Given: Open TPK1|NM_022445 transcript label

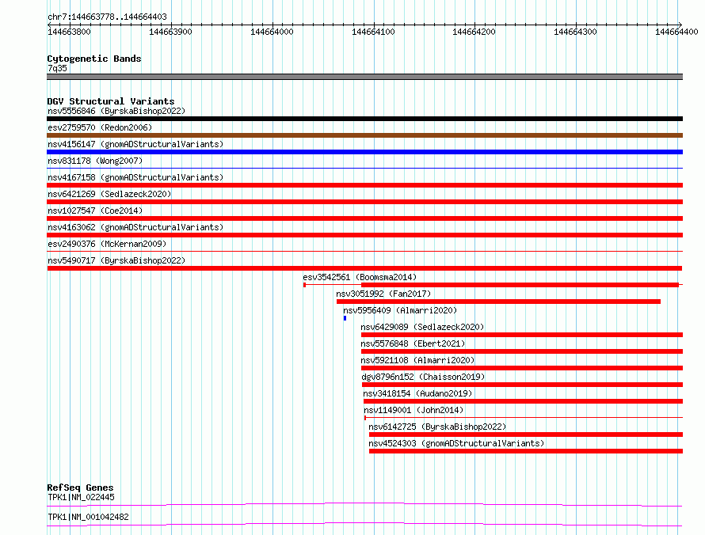Looking at the screenshot, I should click(x=81, y=497).
